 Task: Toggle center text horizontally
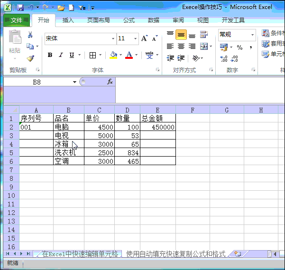pos(181,47)
